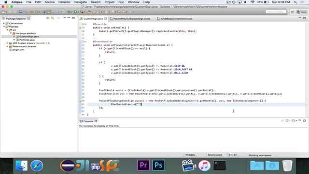Viewport: 309px width, 174px height.
Task: Click the Eclipse icon in the Dock
Action: [67, 165]
